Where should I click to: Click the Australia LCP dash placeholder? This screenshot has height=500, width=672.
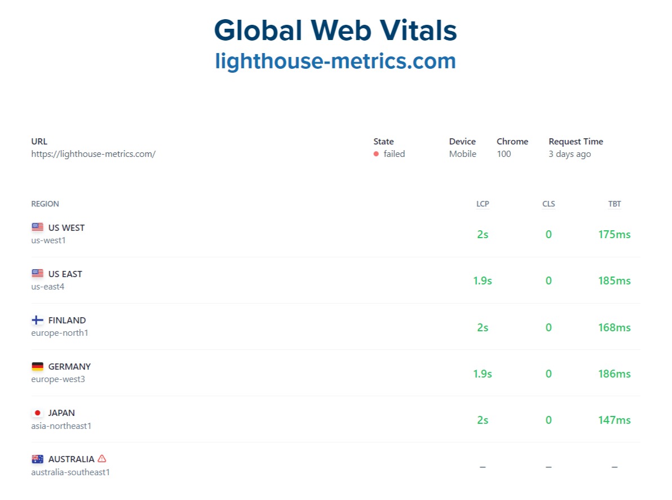tap(483, 467)
